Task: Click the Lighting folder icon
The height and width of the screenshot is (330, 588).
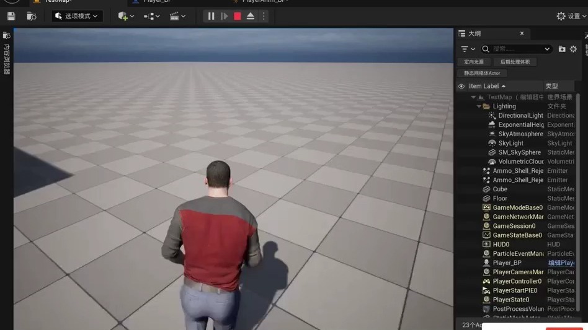Action: tap(486, 106)
